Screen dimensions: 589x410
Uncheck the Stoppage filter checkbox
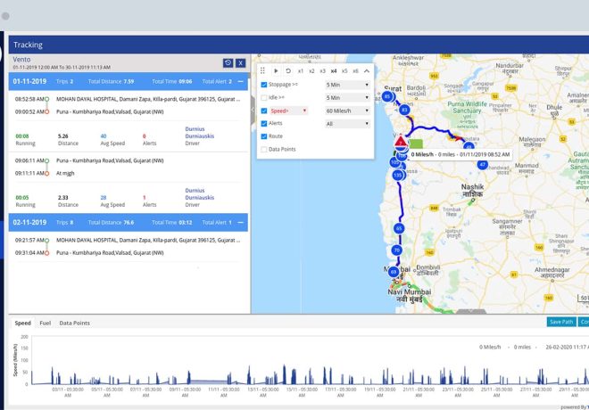tap(264, 85)
